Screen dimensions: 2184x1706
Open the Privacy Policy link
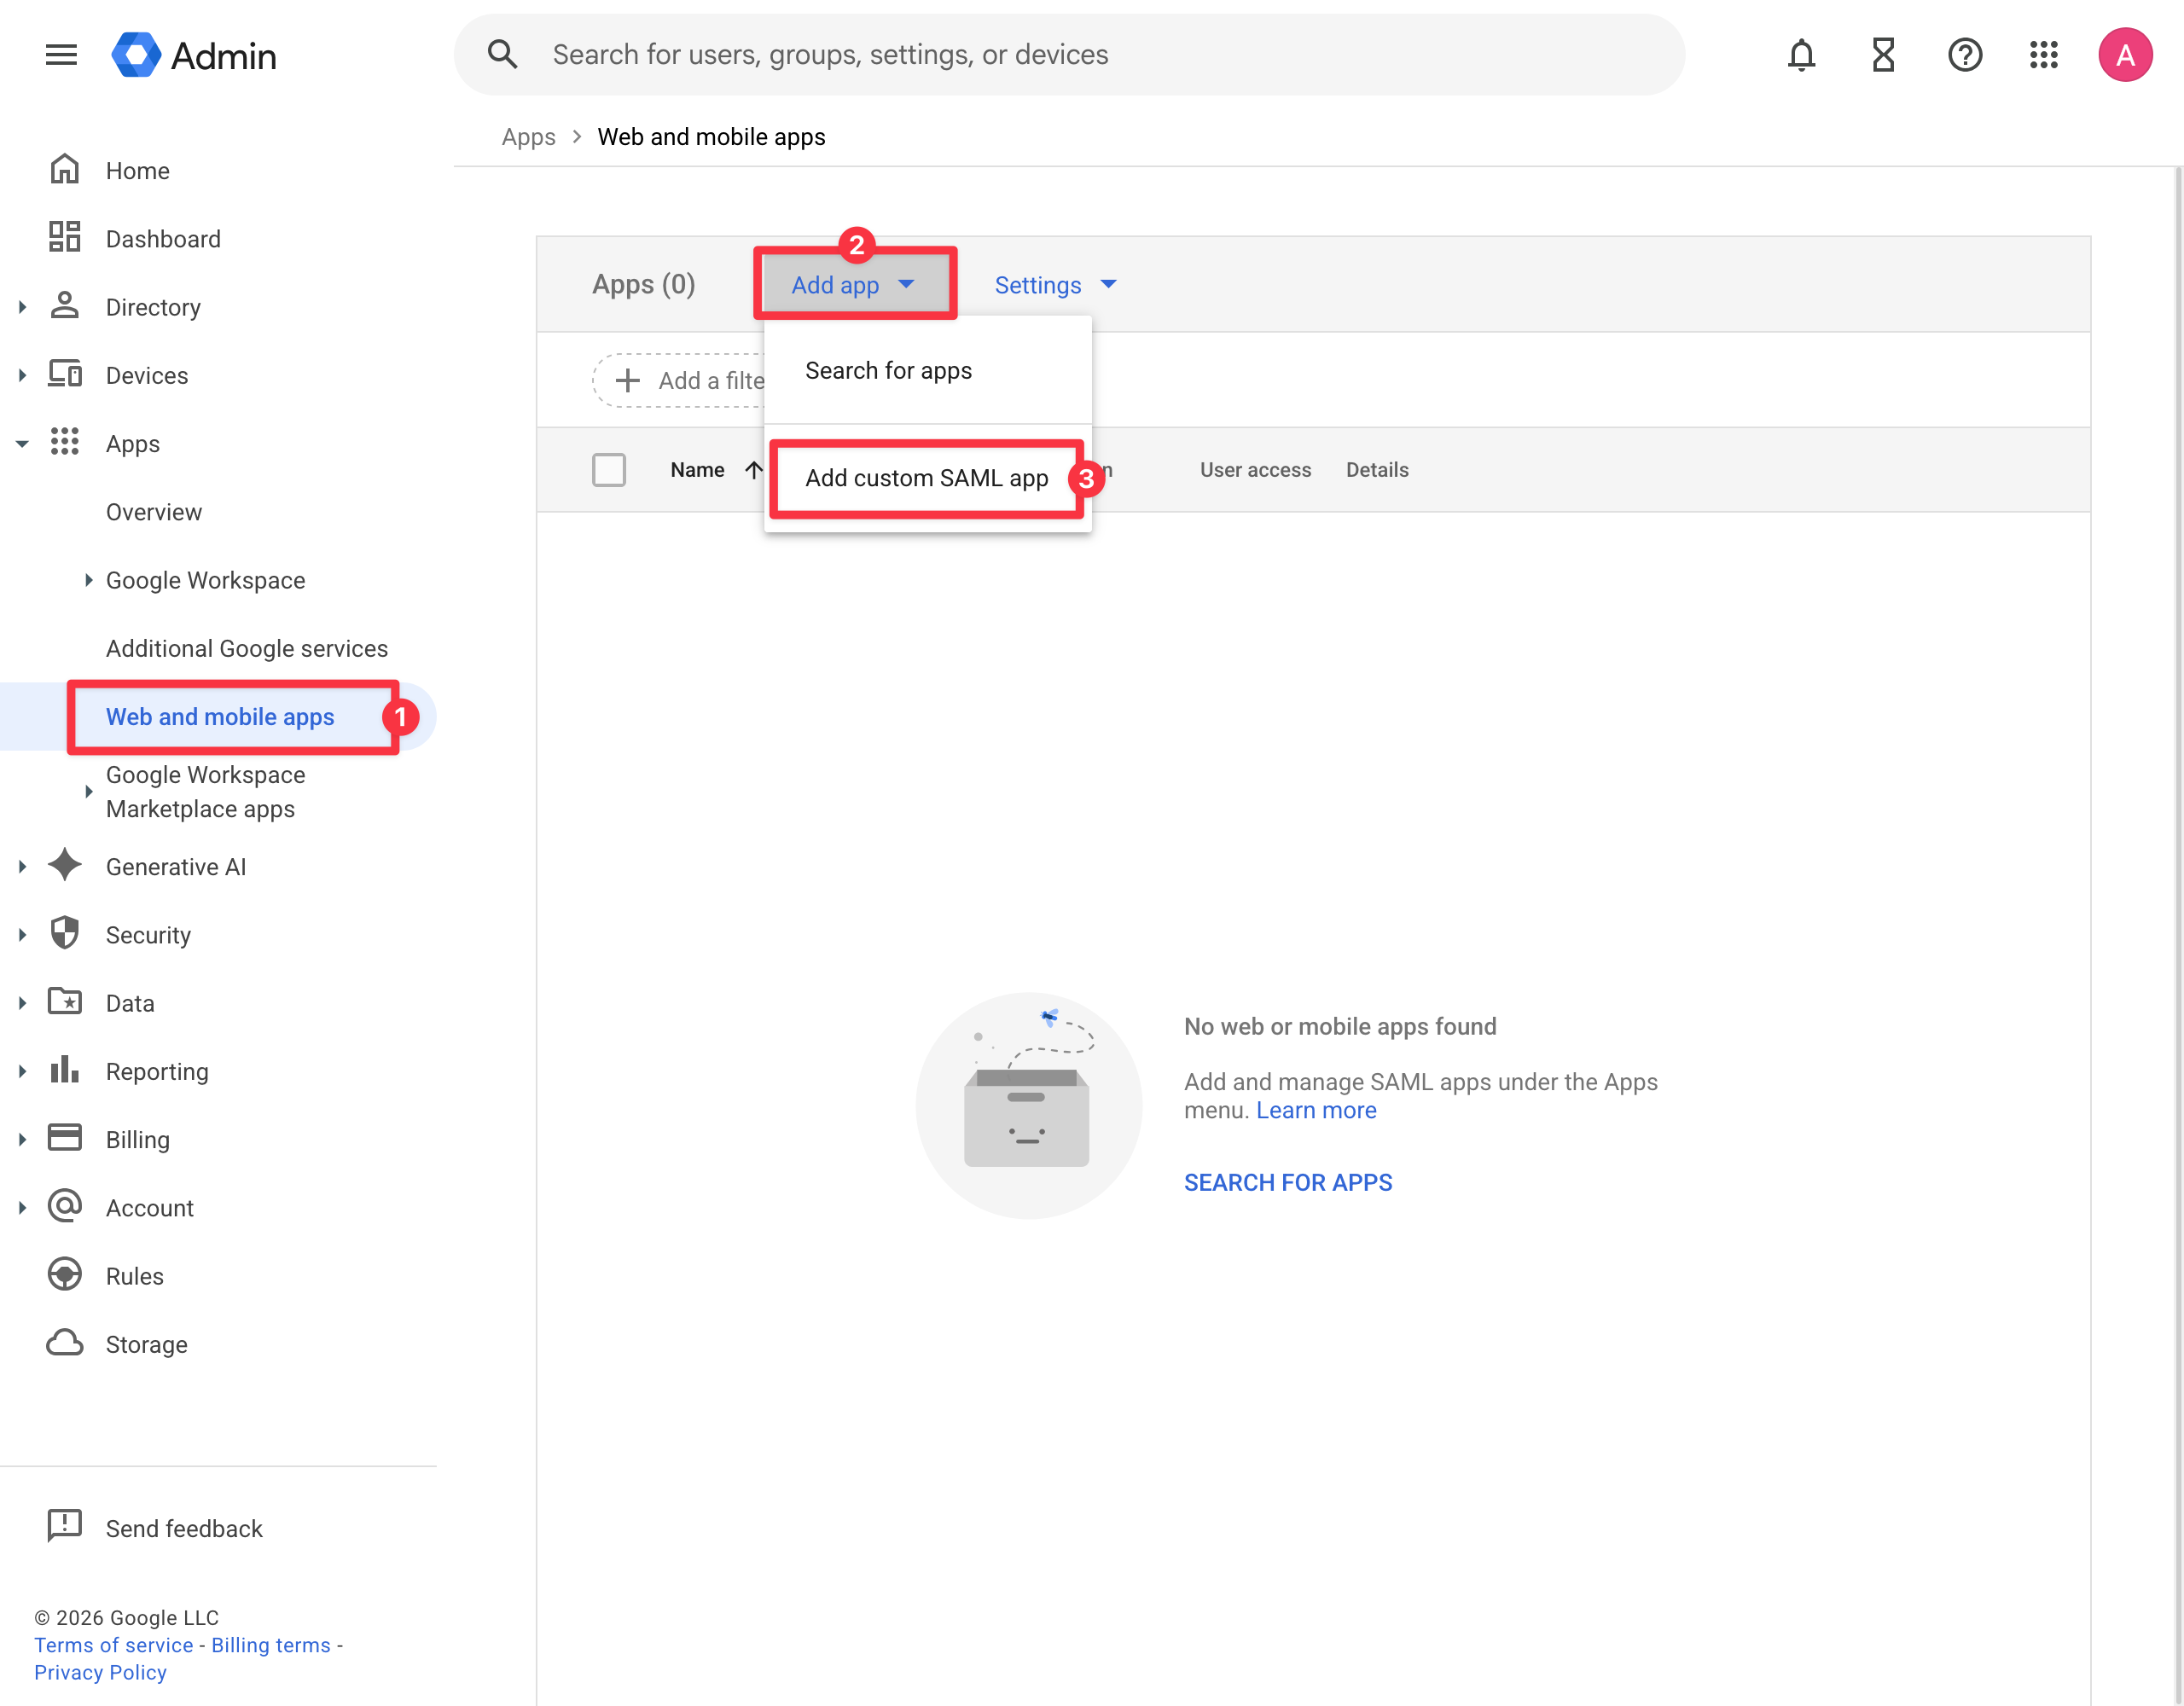coord(100,1672)
